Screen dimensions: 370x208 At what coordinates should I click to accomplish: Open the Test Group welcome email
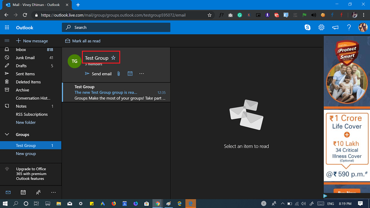116,92
